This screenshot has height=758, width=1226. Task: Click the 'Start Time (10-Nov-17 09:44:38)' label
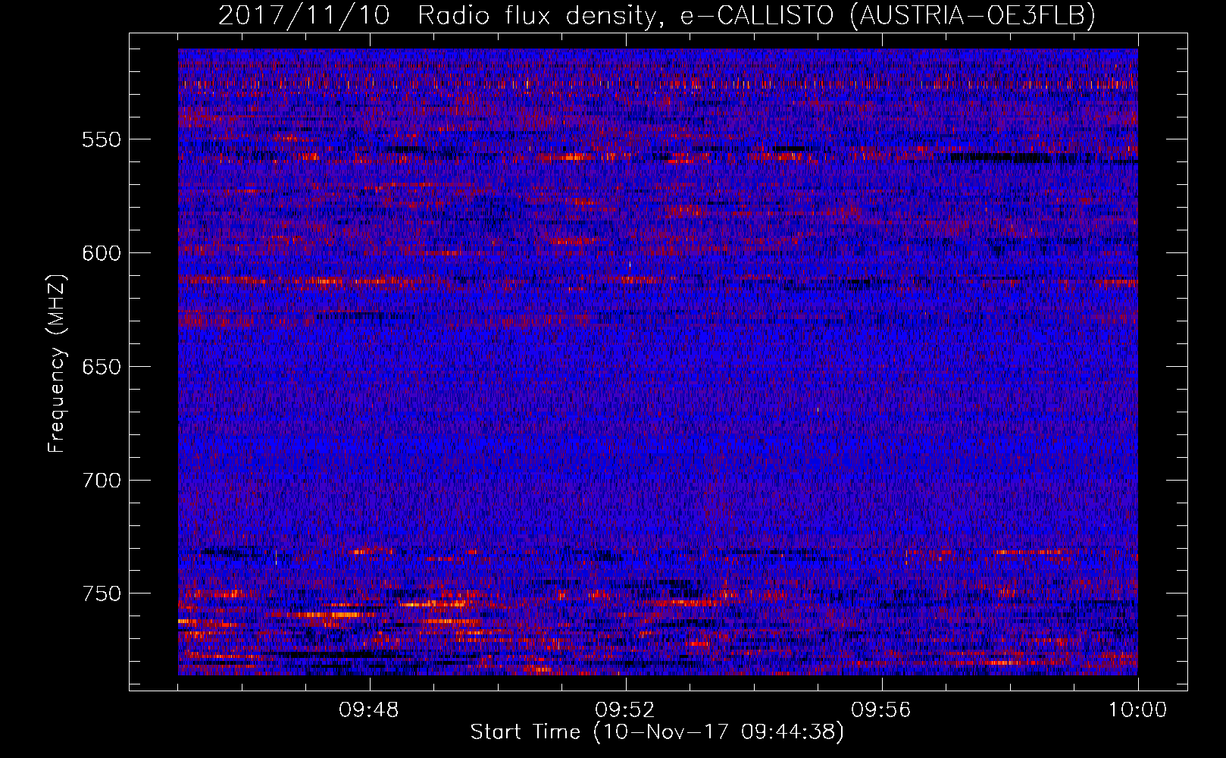[657, 732]
